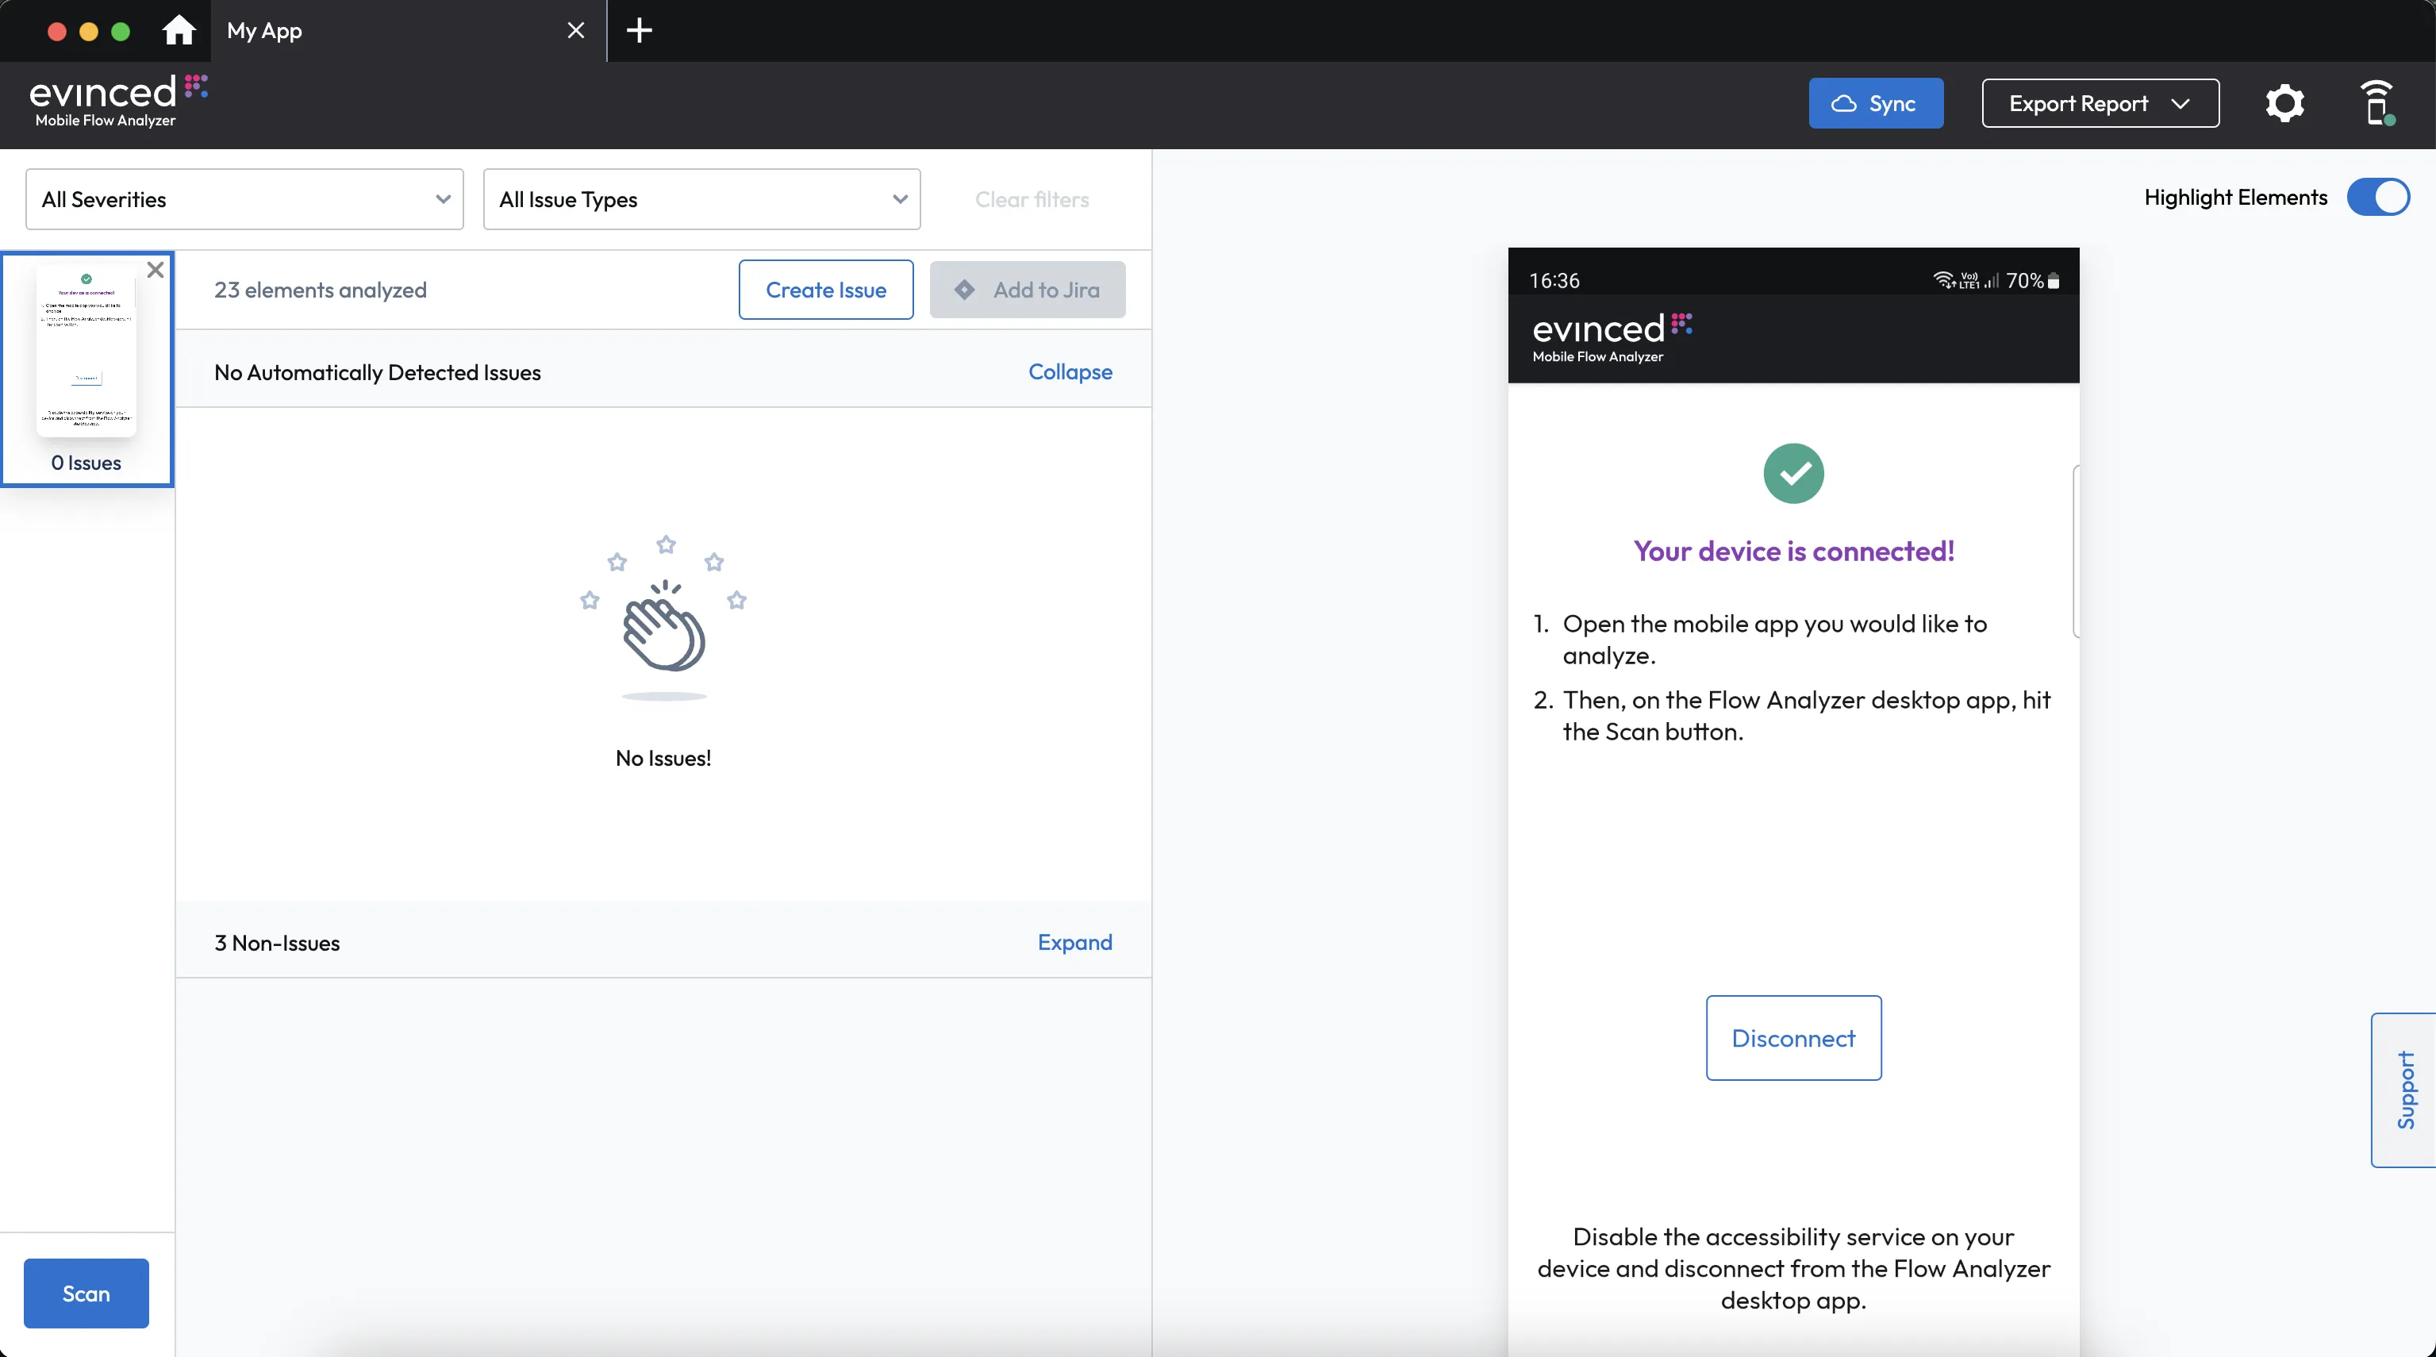
Task: Close the My App tab
Action: click(575, 30)
